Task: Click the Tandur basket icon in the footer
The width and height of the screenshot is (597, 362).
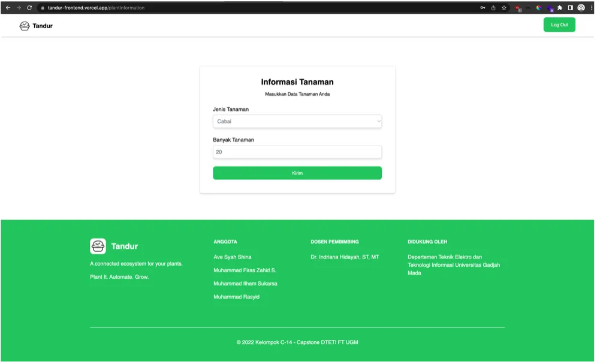Action: 98,245
